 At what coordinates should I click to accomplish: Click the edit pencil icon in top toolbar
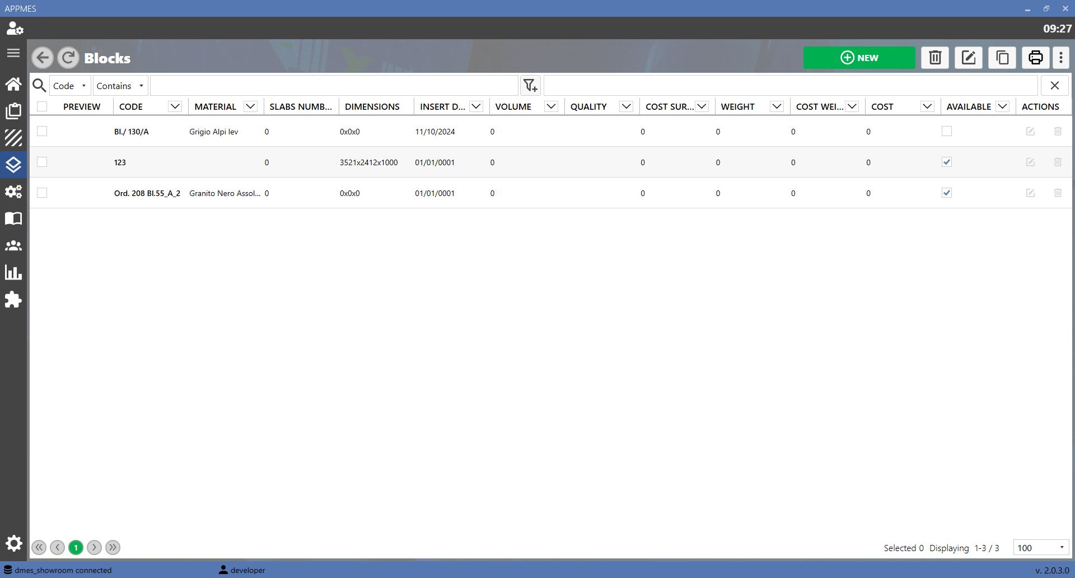[x=969, y=58]
